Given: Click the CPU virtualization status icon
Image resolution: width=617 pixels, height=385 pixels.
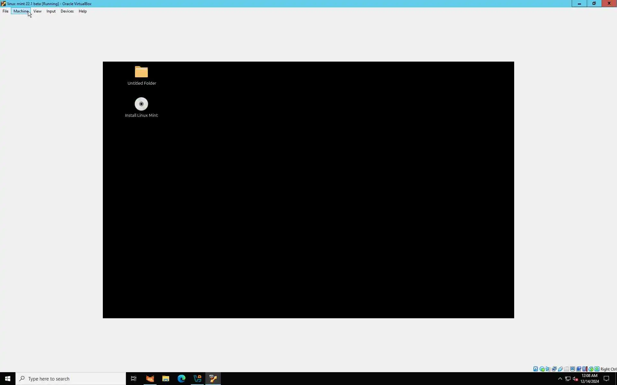Looking at the screenshot, I should pos(585,369).
